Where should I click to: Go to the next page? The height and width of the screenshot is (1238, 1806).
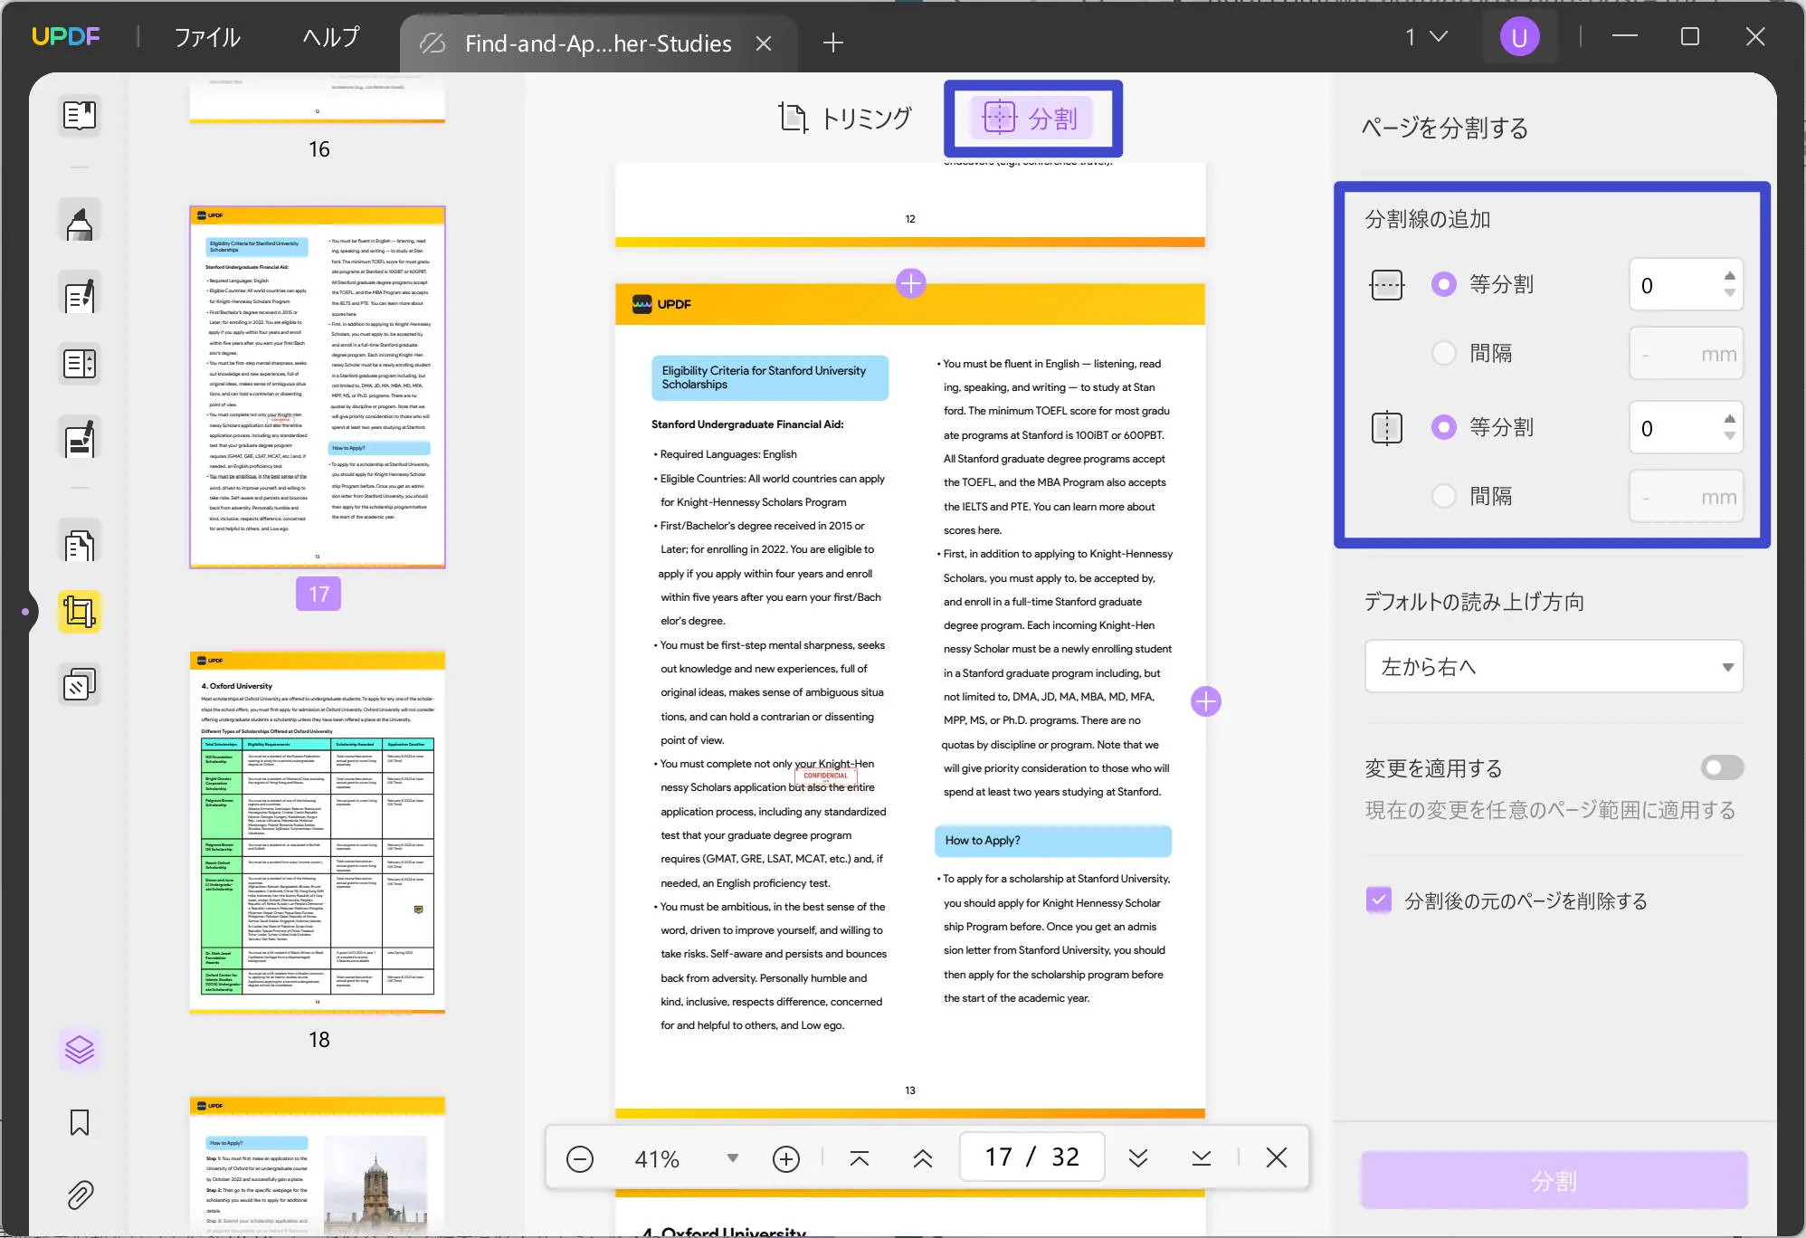pyautogui.click(x=1138, y=1157)
